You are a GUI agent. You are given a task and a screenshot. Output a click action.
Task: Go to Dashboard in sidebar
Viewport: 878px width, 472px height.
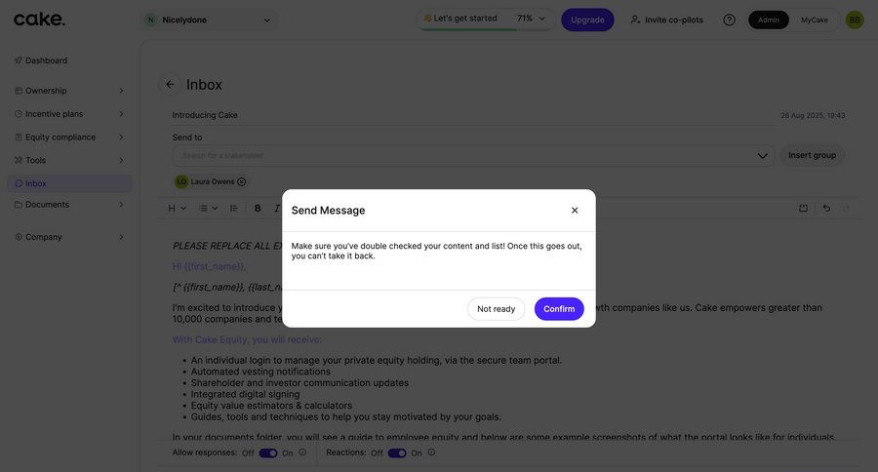point(46,60)
